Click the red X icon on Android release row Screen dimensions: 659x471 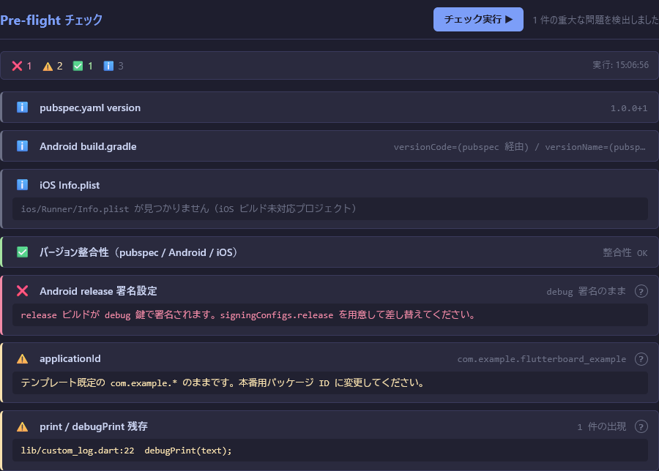pyautogui.click(x=23, y=291)
